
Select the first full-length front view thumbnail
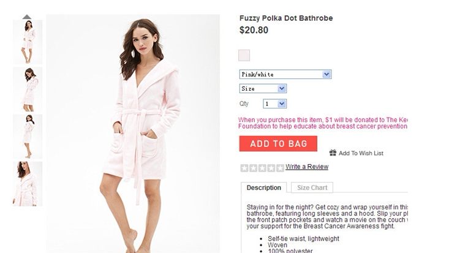pyautogui.click(x=28, y=42)
